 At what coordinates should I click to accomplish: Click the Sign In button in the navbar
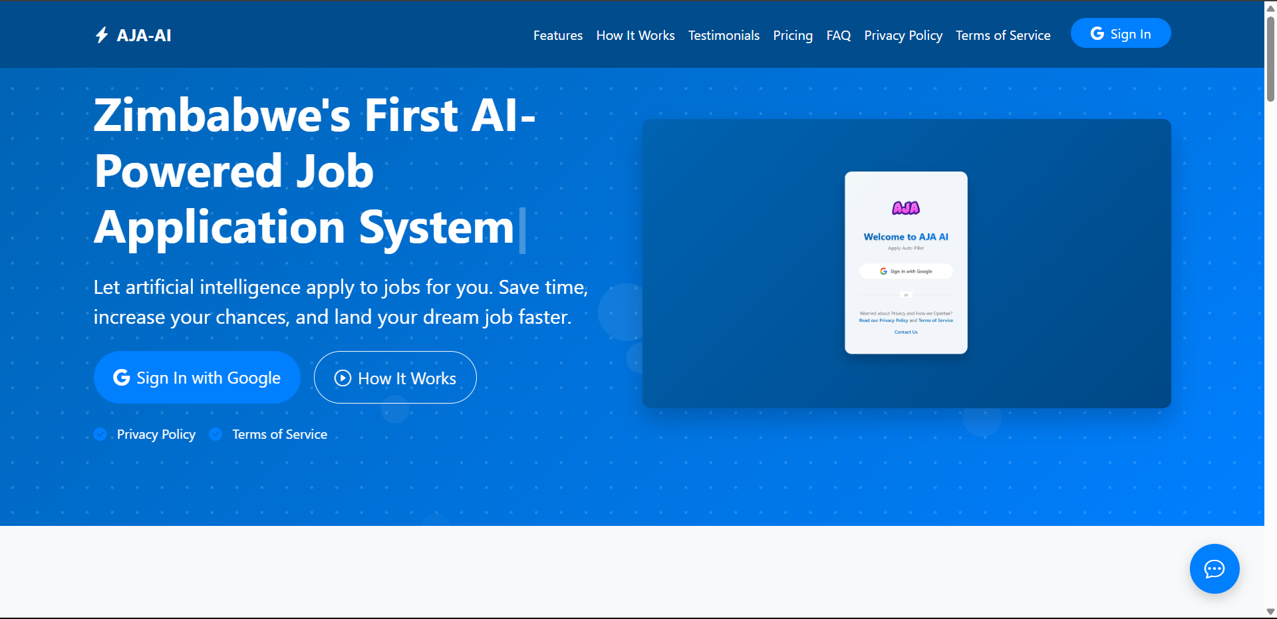(1120, 33)
